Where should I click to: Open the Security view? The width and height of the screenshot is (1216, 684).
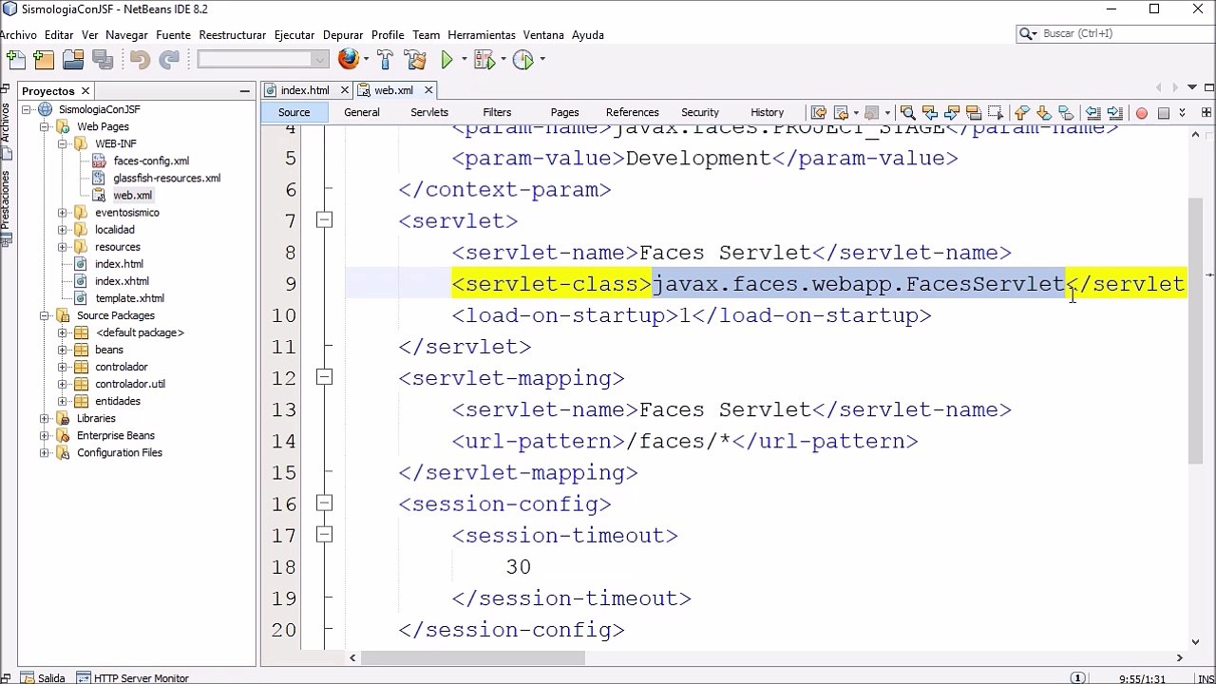699,112
